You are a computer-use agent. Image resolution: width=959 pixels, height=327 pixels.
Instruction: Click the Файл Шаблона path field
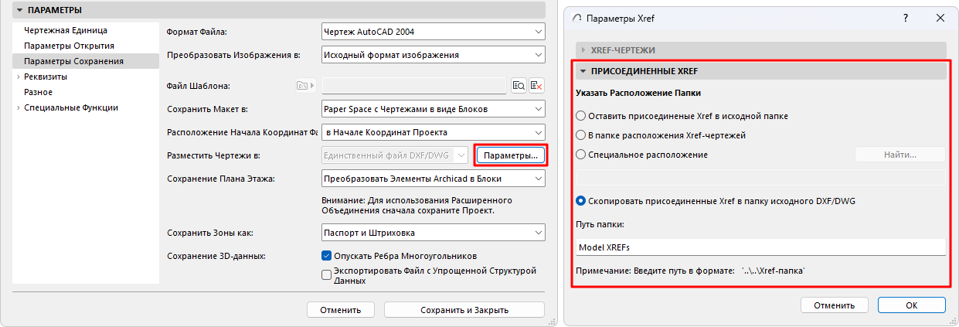(414, 85)
